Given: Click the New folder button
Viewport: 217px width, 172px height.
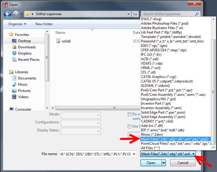Looking at the screenshot, I should click(x=44, y=24).
